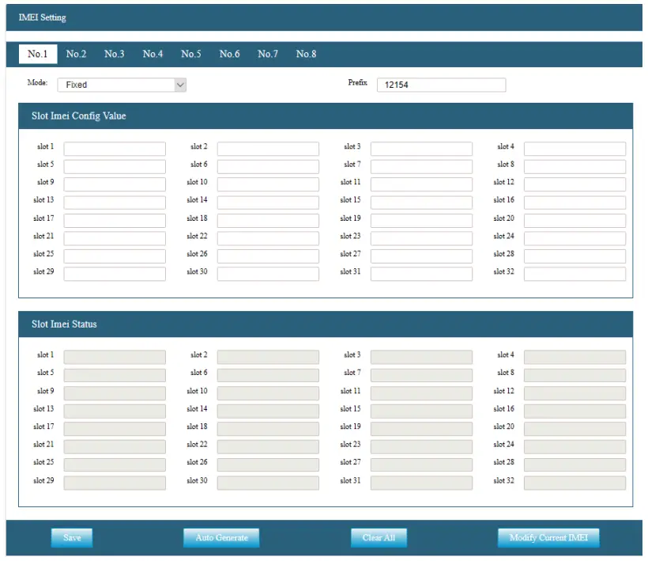Focus the Config Value slot 2 field
648x561 pixels.
click(x=268, y=149)
